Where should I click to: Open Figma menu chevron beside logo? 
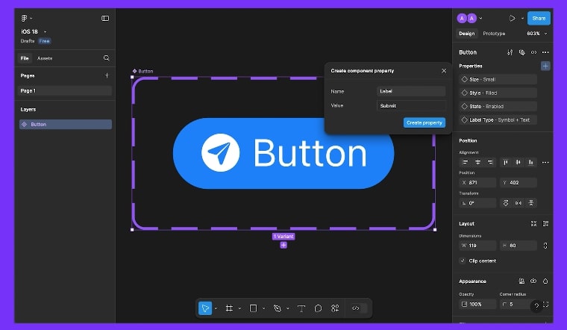pyautogui.click(x=31, y=18)
